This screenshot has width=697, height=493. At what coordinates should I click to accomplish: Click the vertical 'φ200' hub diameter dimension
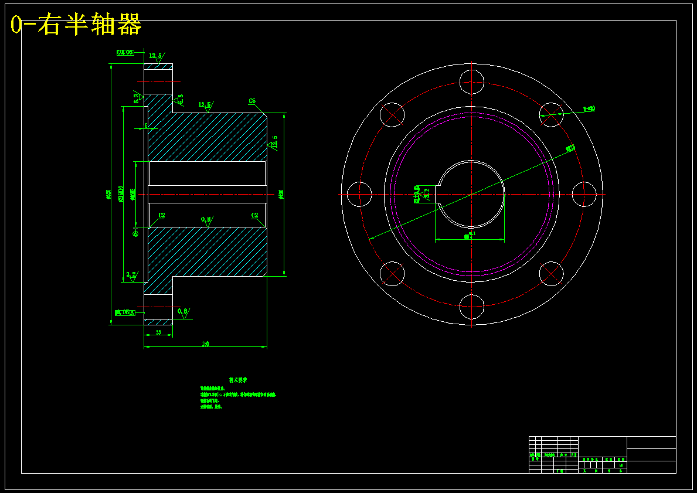tap(281, 194)
